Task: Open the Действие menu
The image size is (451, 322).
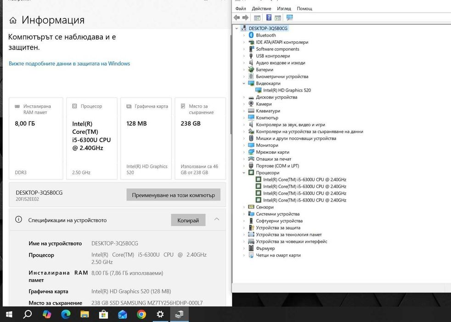Action: pos(261,8)
